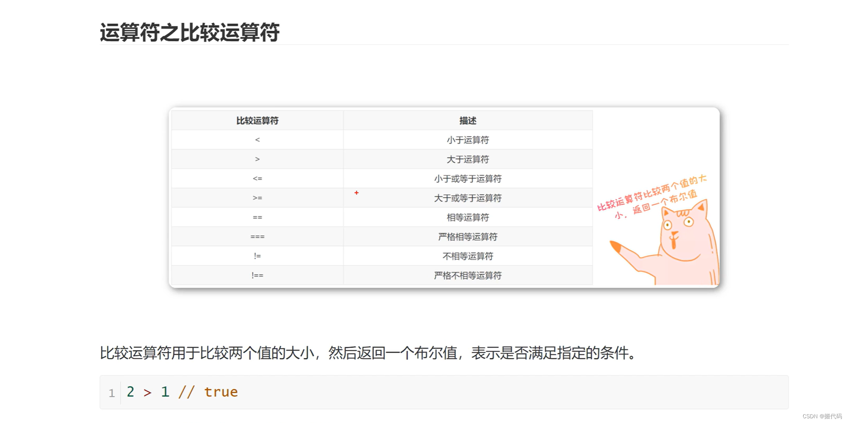Select the === operator cell
Image resolution: width=848 pixels, height=423 pixels.
tap(257, 236)
